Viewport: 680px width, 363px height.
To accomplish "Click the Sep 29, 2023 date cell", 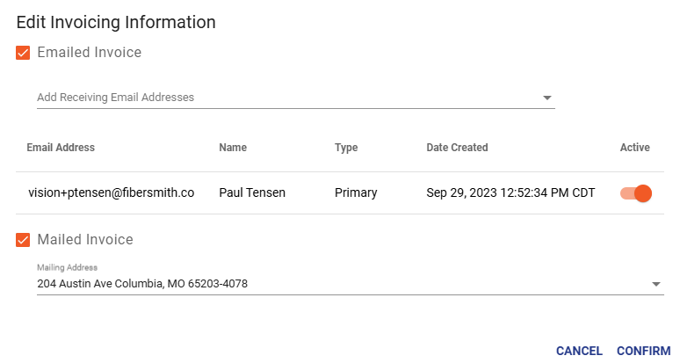I will tap(510, 192).
